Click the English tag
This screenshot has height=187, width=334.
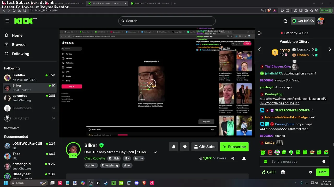(x=114, y=158)
